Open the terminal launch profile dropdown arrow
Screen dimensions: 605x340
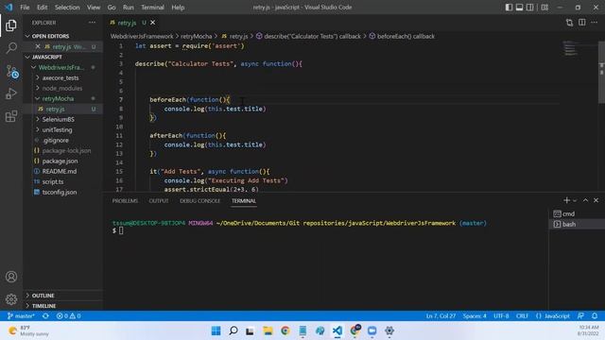coord(575,200)
